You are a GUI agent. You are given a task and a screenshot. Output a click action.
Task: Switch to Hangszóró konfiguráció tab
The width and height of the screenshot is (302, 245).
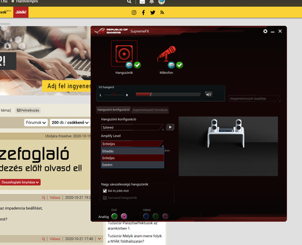tap(113, 110)
